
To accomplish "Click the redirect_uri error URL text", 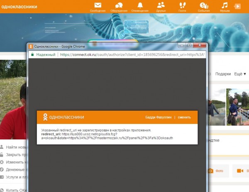I will 107,136.
